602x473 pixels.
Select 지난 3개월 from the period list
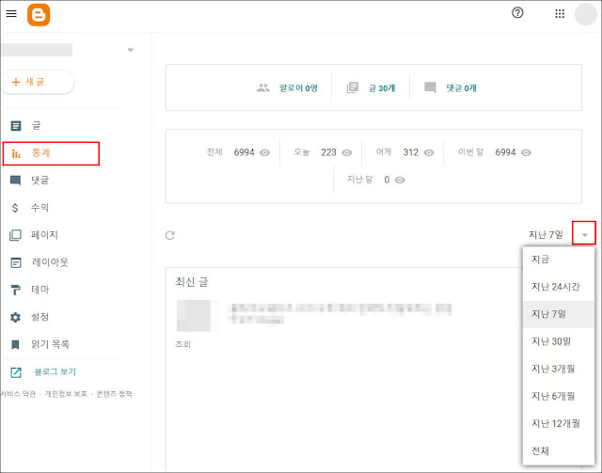[x=559, y=369]
